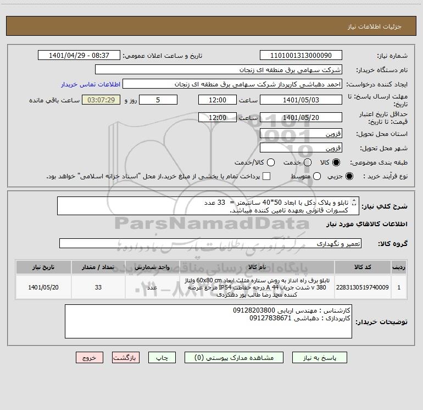Viewport: 423px width, 410px height.
Task: Click the بازگشت back button
Action: (x=126, y=358)
